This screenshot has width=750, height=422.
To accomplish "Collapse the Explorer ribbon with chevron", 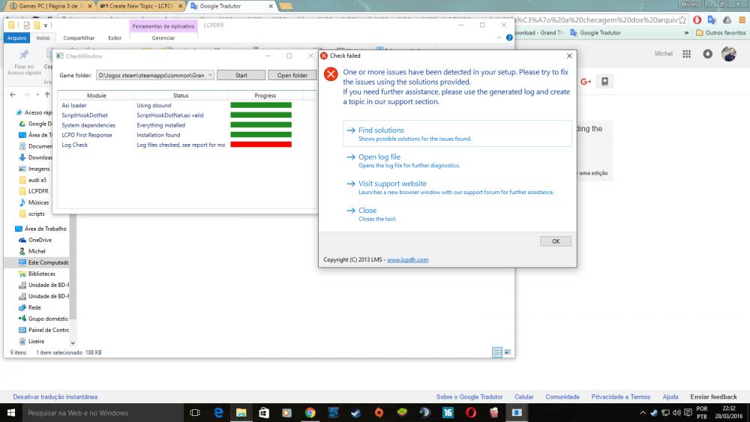I will pyautogui.click(x=499, y=37).
